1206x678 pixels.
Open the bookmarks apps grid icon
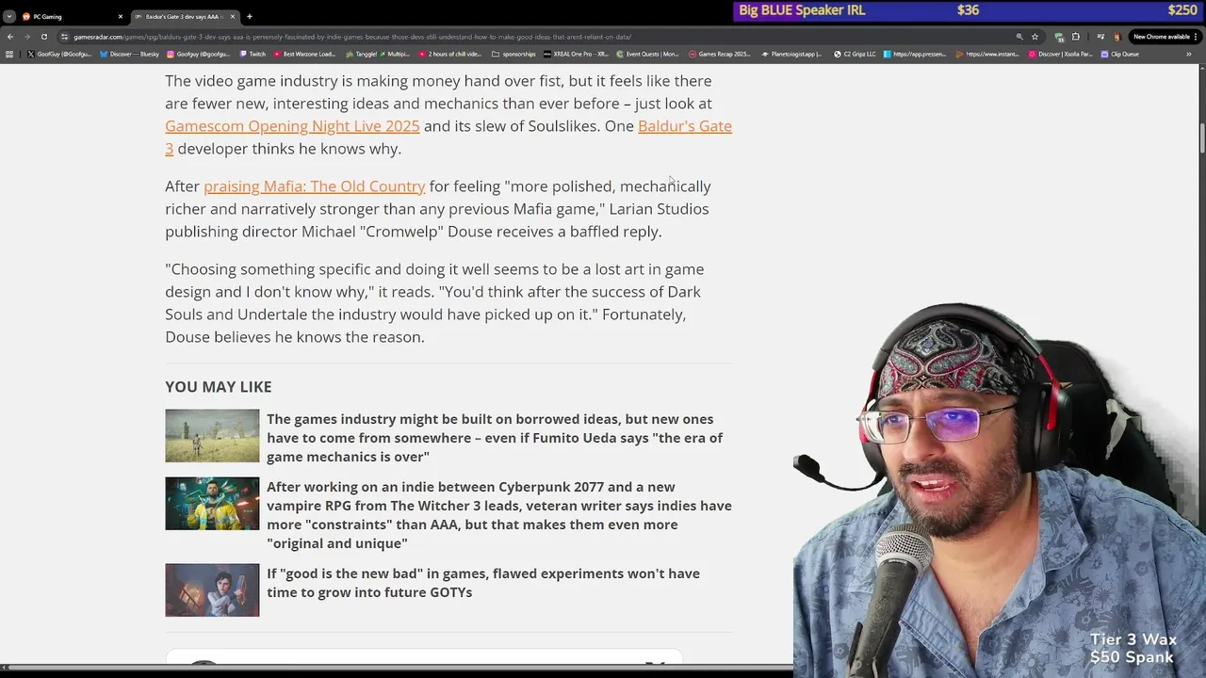[x=9, y=54]
